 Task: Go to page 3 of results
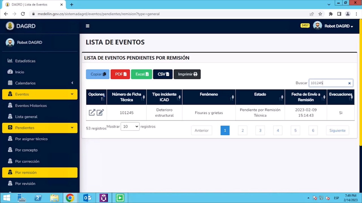point(260,130)
